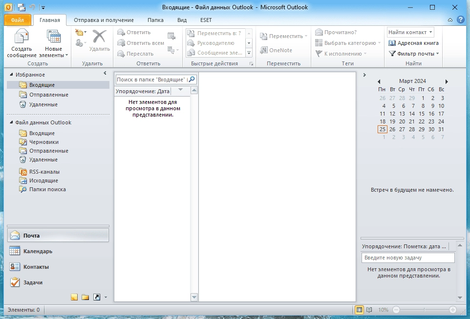Image resolution: width=470 pixels, height=319 pixels.
Task: Go to the next month in calendar
Action: tap(447, 81)
